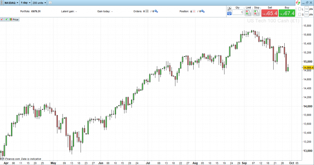Click the cancel orders icon next to Orders

pos(147,11)
